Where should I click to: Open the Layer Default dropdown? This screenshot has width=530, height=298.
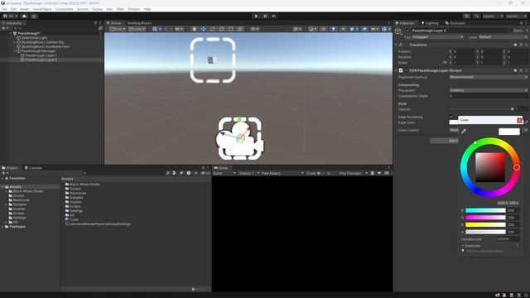(503, 36)
